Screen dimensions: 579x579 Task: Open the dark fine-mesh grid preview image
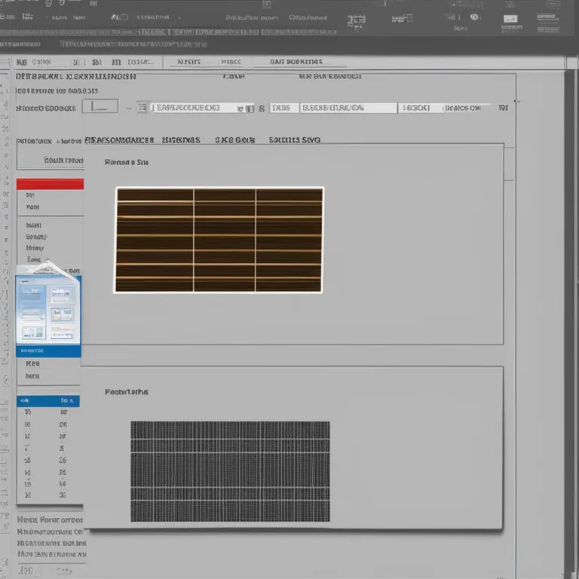(x=230, y=471)
